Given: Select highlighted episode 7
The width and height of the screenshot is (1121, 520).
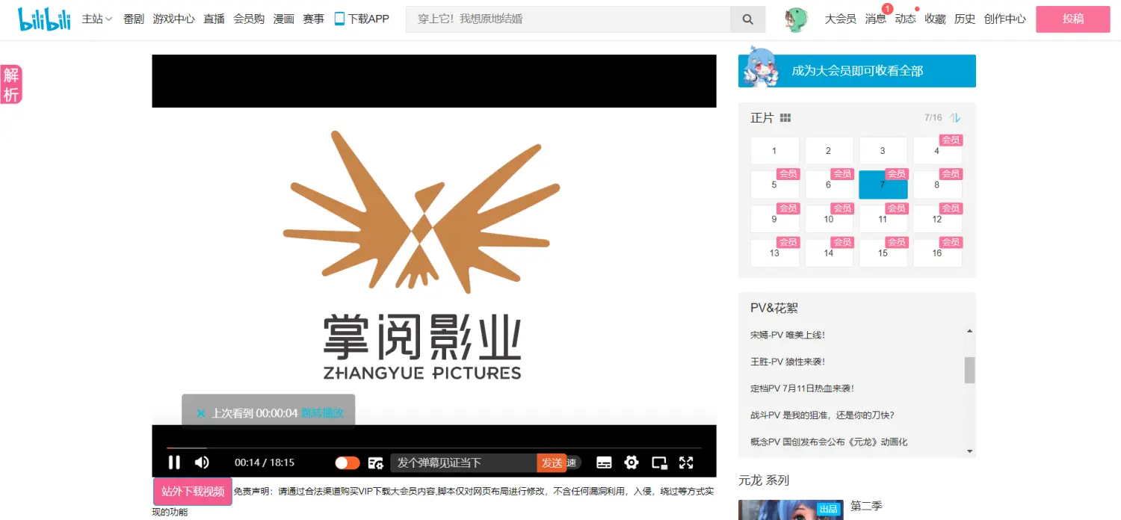Looking at the screenshot, I should click(x=883, y=185).
